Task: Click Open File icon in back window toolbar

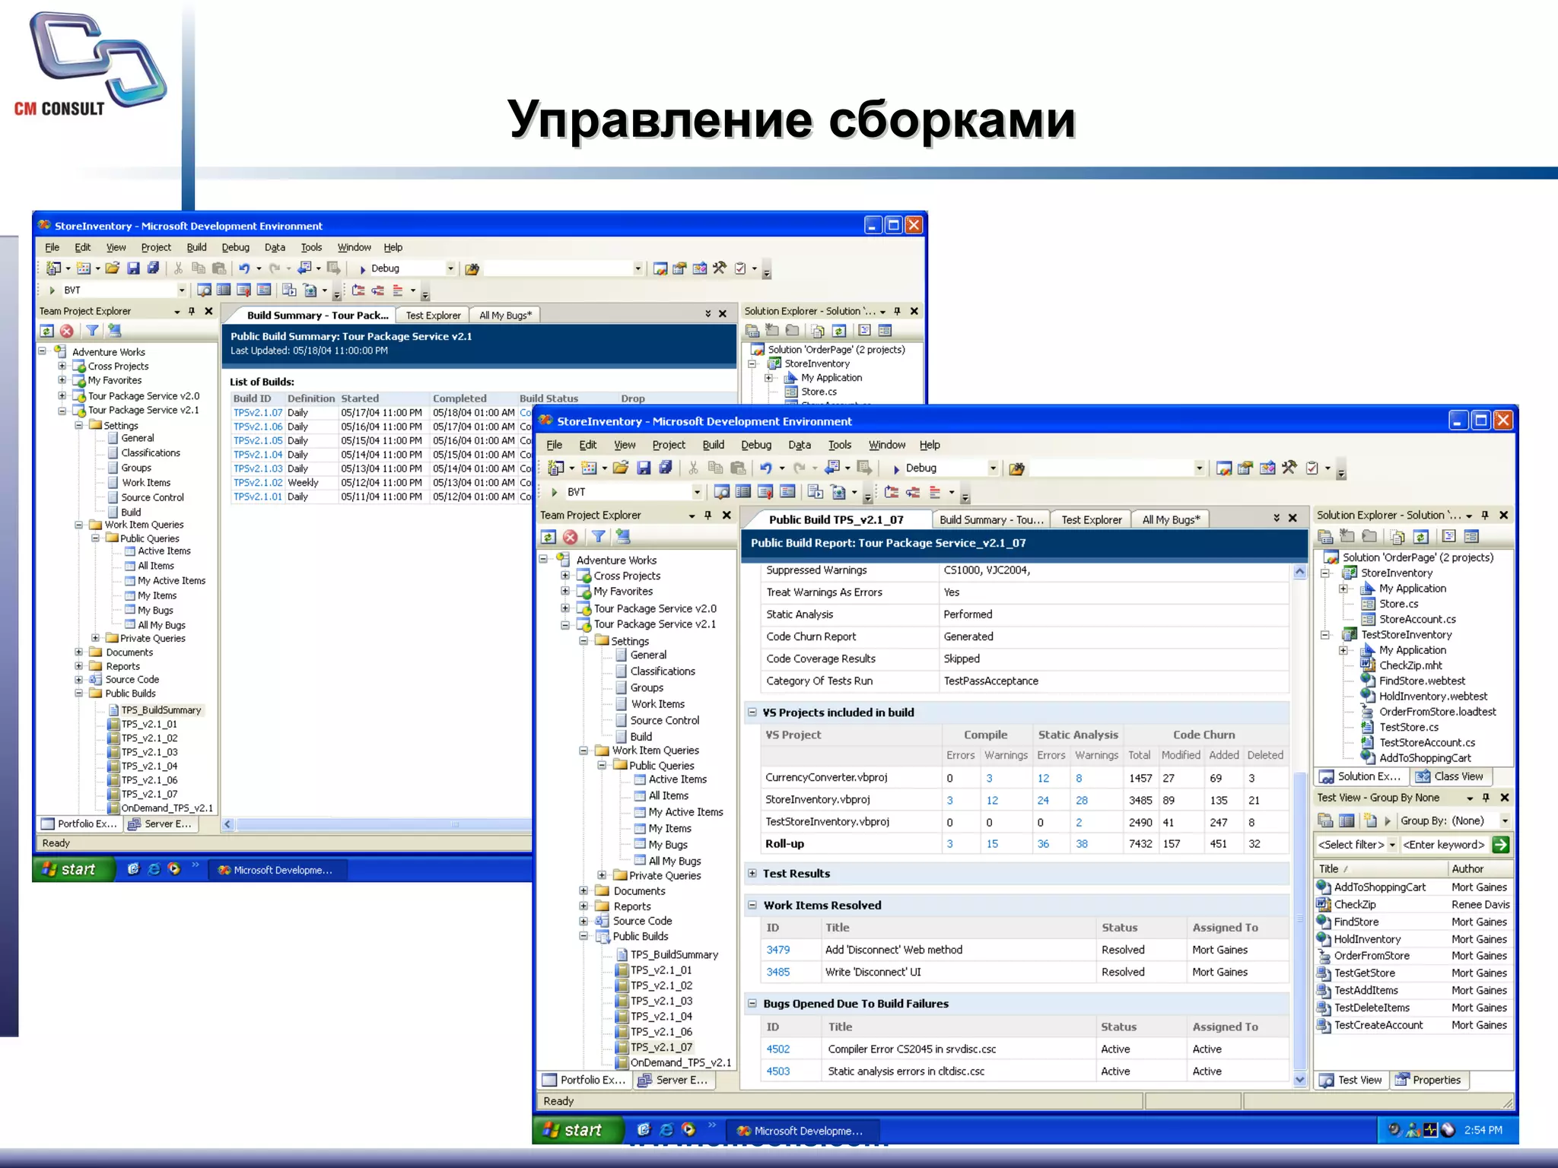Action: (113, 268)
